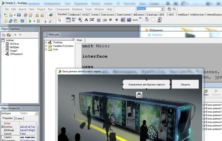Click the green Run program arrow
Viewport: 222px width, 141px height.
(x=30, y=21)
